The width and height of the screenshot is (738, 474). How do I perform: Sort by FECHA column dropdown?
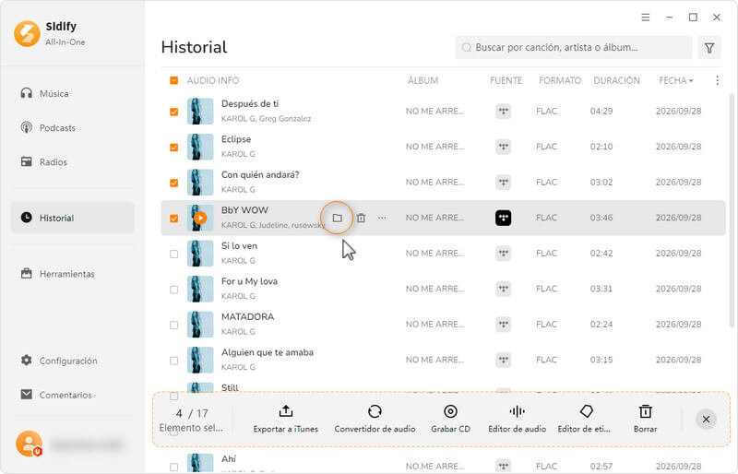(x=676, y=80)
